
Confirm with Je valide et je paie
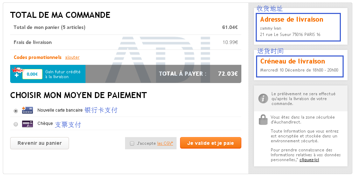(x=211, y=143)
